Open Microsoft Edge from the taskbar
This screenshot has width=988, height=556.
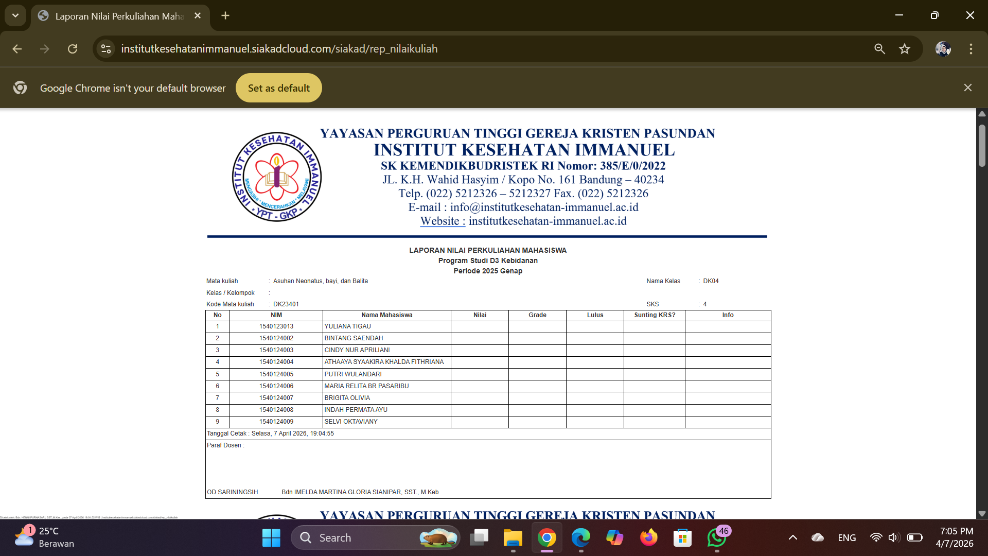[x=581, y=538]
